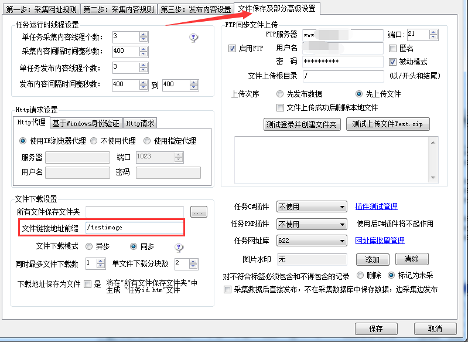
Task: Click 测试上传文件Test.zip button
Action: pyautogui.click(x=388, y=124)
